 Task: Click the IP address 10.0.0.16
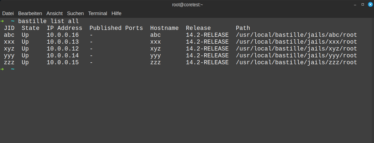63,35
